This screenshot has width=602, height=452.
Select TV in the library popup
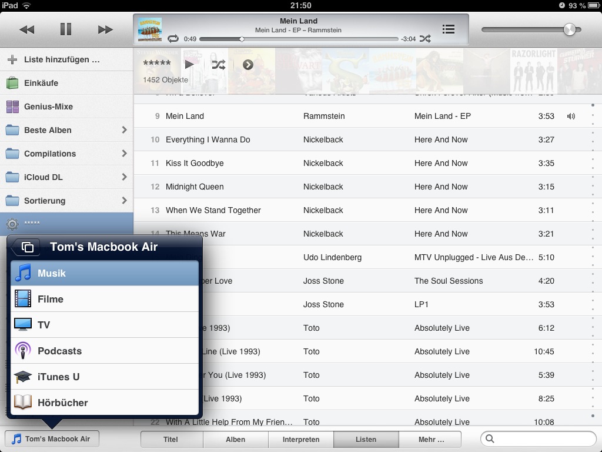coord(105,325)
